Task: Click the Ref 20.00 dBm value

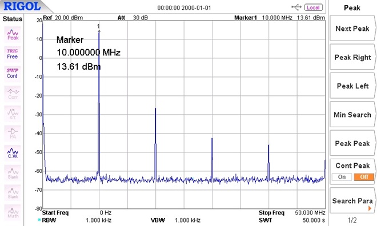Action: tap(69, 18)
